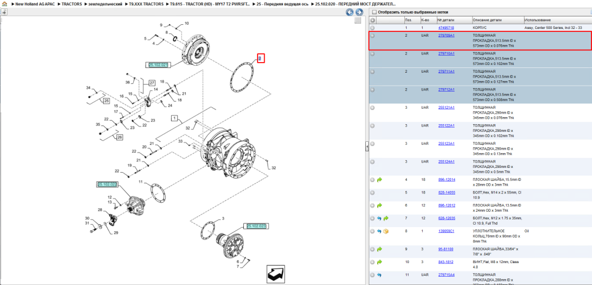Open part number link 139659C1
Viewport: 592px width, 285px height.
[x=446, y=231]
